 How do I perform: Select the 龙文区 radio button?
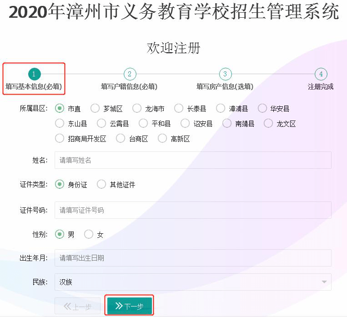point(268,124)
